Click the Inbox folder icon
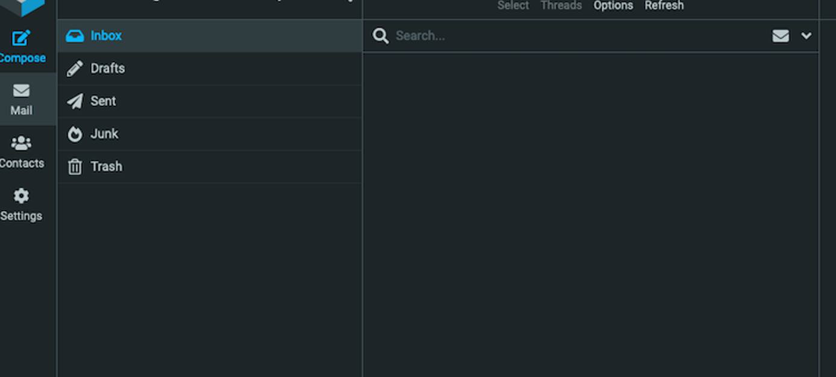The height and width of the screenshot is (377, 836). point(75,35)
